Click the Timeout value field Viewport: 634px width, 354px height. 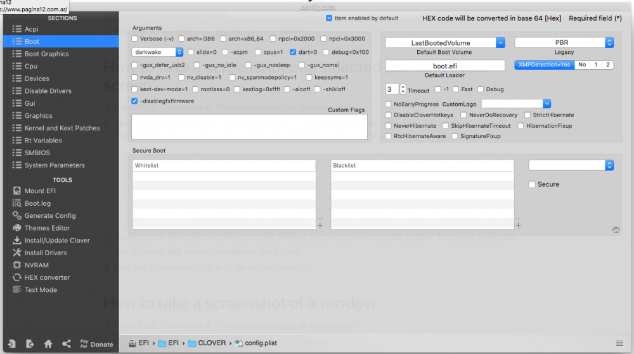pos(392,89)
